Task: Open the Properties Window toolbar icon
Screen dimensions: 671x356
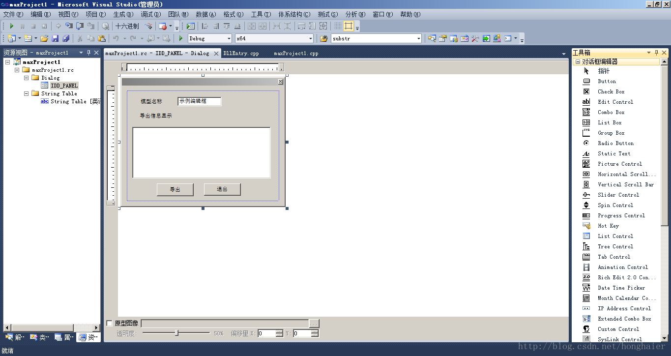Action: pos(443,38)
